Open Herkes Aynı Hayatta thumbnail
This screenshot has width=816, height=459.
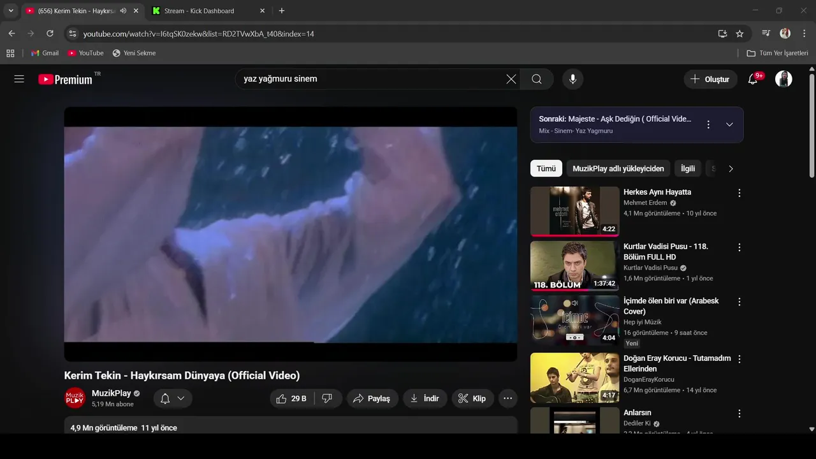[574, 211]
